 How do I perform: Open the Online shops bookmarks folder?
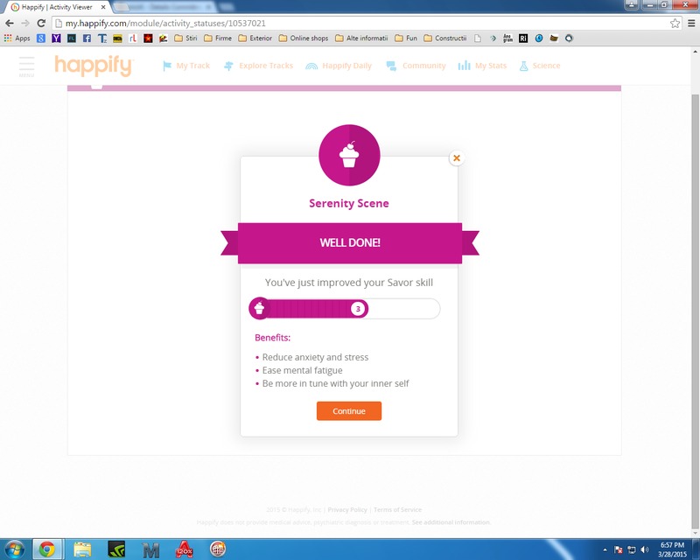click(x=304, y=38)
